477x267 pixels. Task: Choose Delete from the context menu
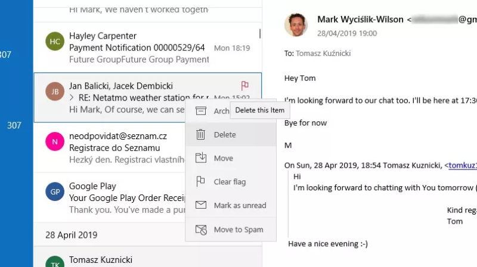[225, 134]
